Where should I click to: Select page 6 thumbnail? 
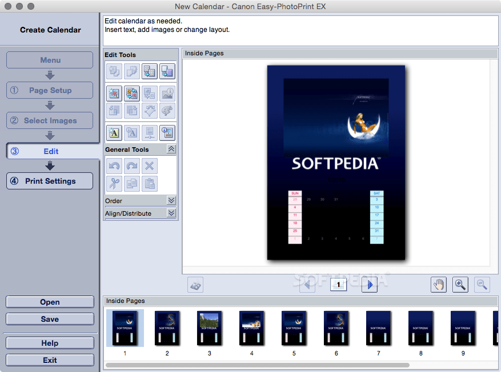[336, 328]
